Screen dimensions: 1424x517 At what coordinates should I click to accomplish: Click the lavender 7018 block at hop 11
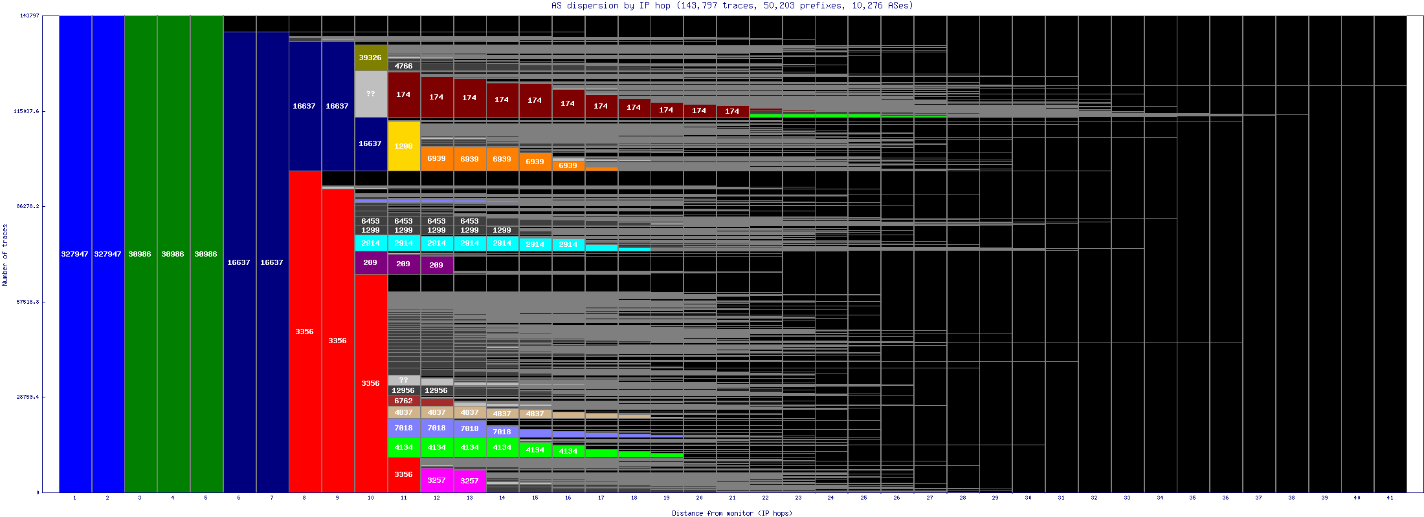(x=404, y=428)
